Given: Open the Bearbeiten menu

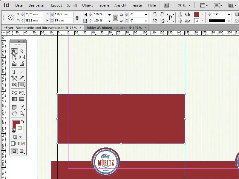Looking at the screenshot, I should click(37, 5).
